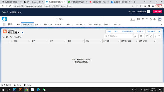Focus the 搜索此列表 search field

pyautogui.click(x=118, y=36)
